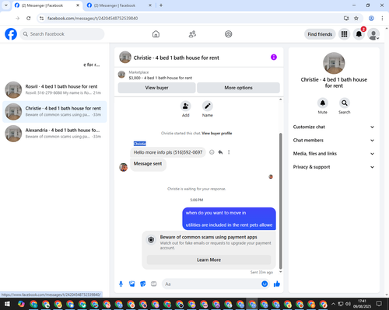Mute conversation bell in right panel
The width and height of the screenshot is (389, 310).
(323, 103)
